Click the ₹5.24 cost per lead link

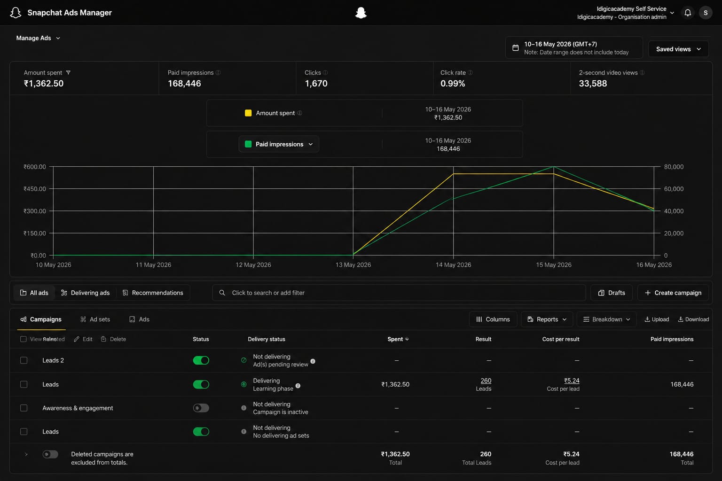point(572,380)
